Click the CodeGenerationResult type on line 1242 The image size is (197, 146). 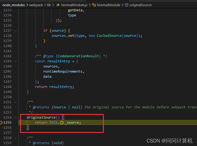coord(78,56)
